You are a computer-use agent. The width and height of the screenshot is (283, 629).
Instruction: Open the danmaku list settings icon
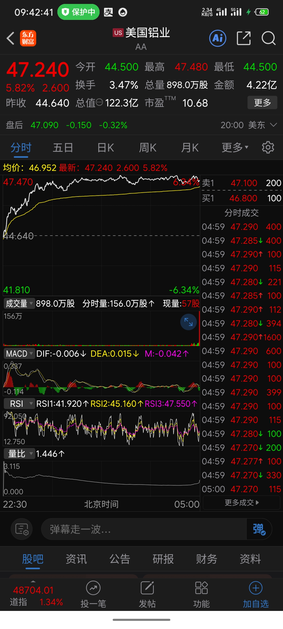coord(22,529)
